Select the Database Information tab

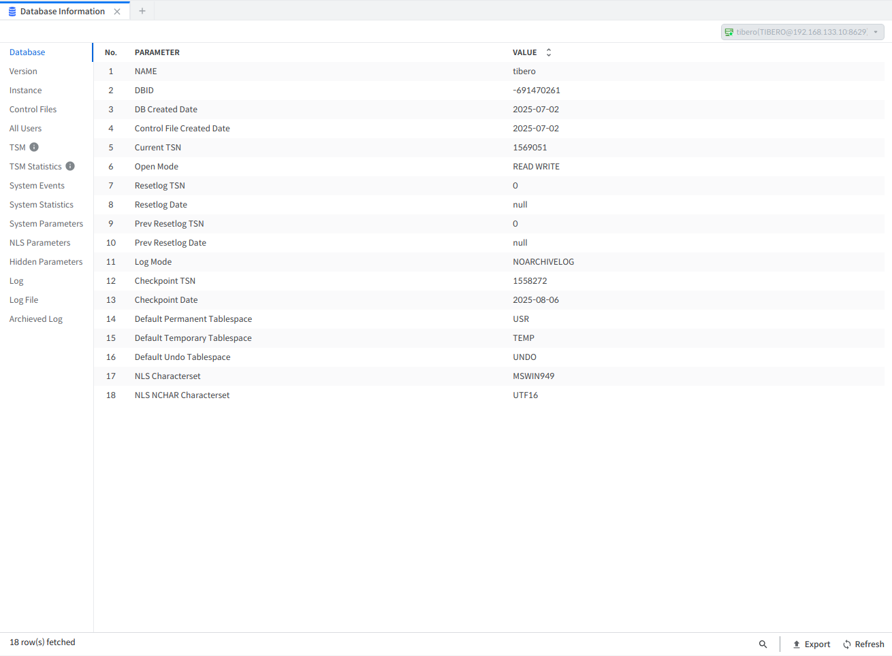coord(61,12)
